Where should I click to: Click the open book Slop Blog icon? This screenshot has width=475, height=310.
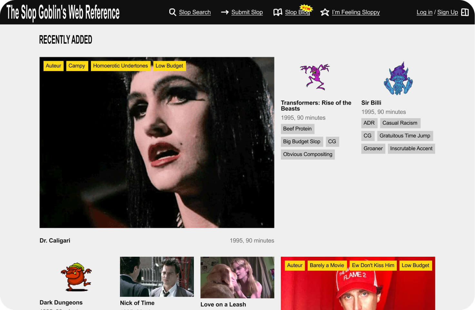(x=278, y=12)
